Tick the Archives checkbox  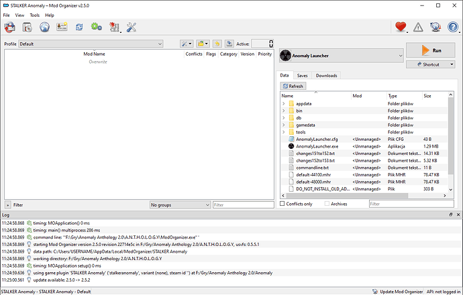click(x=325, y=204)
